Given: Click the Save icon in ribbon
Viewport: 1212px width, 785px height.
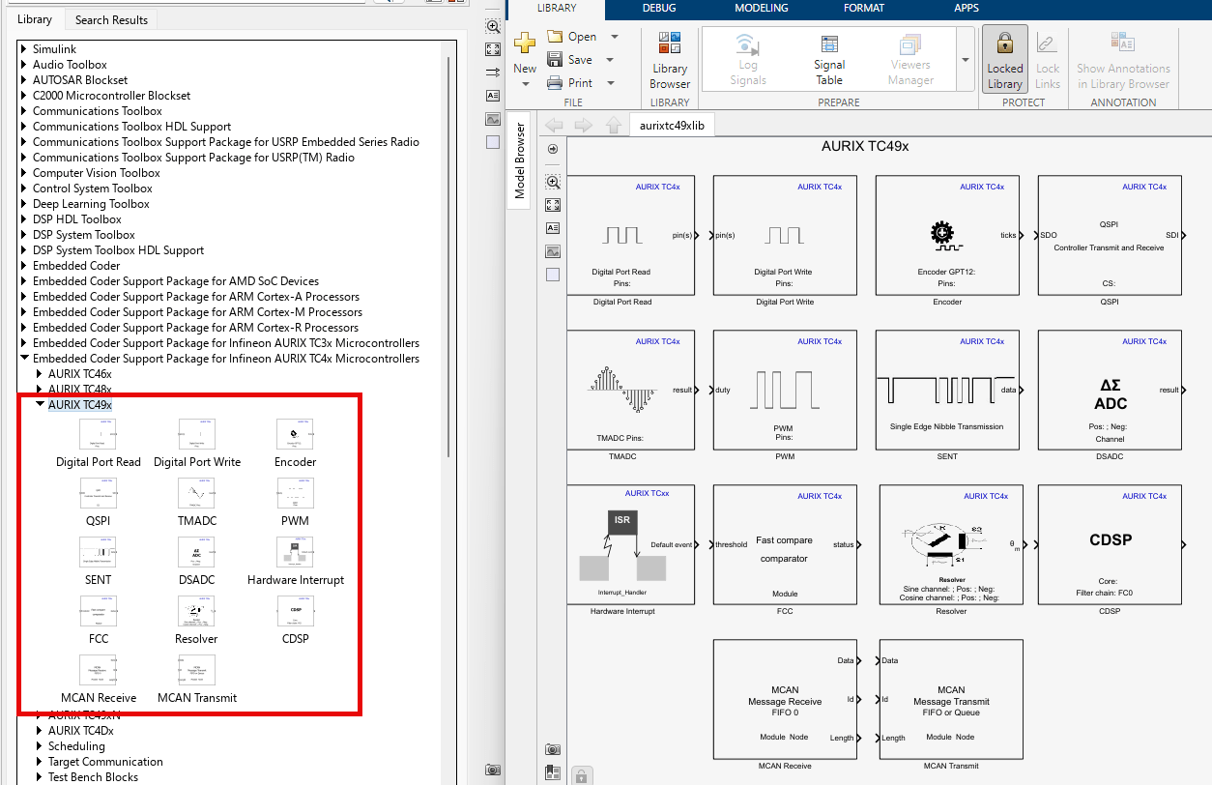Looking at the screenshot, I should click(555, 60).
